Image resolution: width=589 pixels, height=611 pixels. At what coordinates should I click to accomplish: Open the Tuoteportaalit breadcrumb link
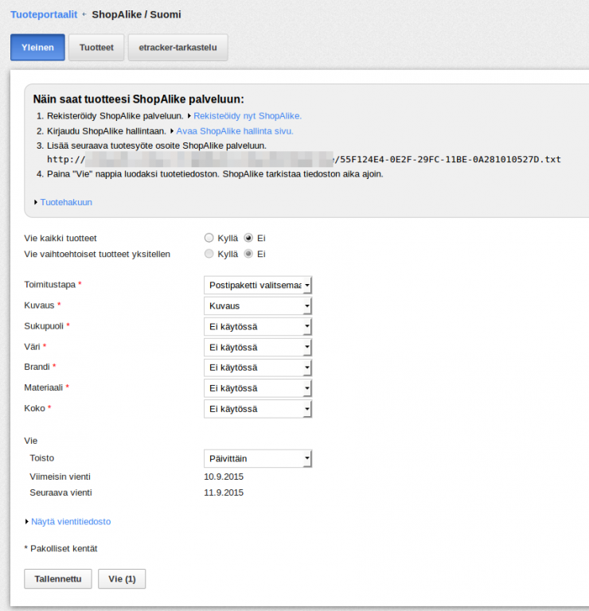click(x=44, y=15)
